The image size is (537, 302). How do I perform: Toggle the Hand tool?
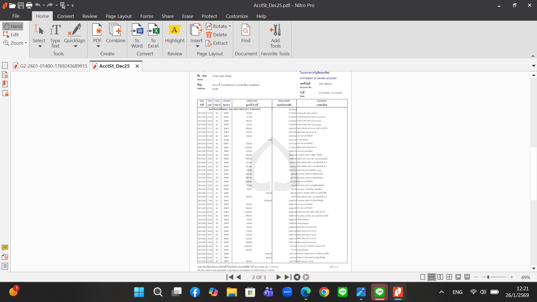[13, 26]
